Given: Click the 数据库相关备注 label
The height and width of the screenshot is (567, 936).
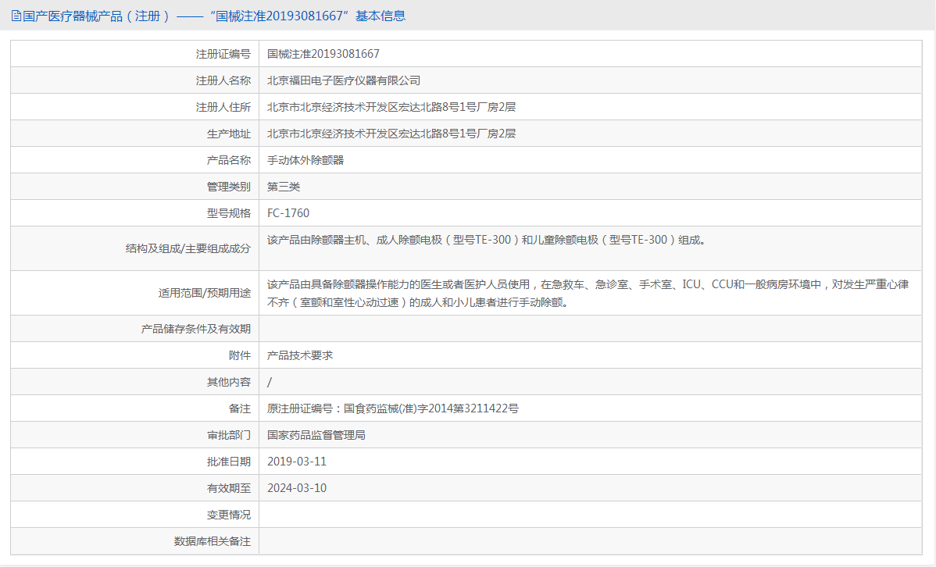Looking at the screenshot, I should click(x=213, y=541).
